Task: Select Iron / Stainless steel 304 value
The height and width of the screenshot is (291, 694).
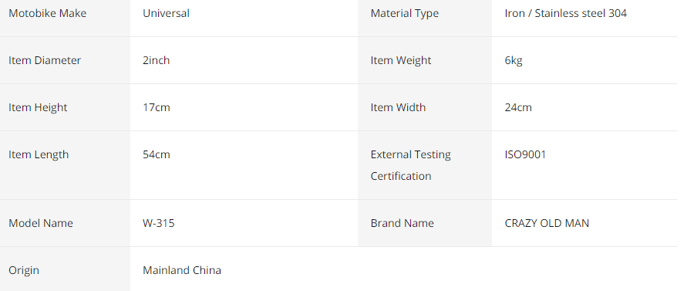Action: coord(566,13)
